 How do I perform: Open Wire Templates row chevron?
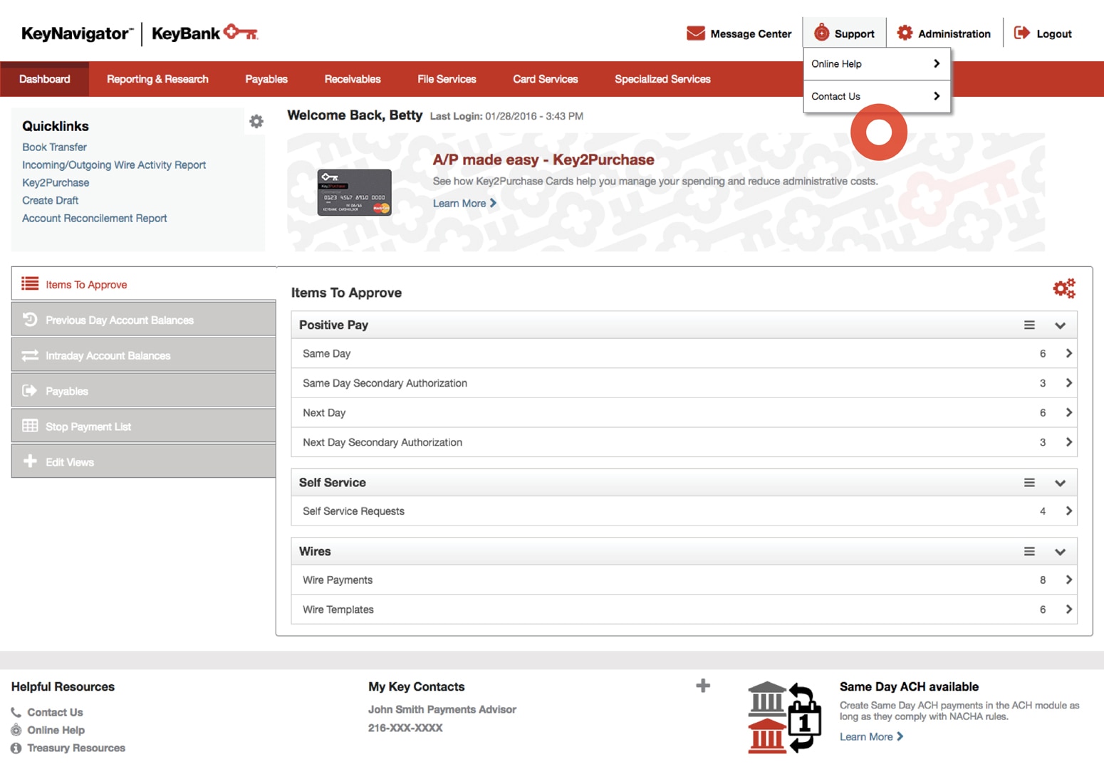coord(1068,610)
